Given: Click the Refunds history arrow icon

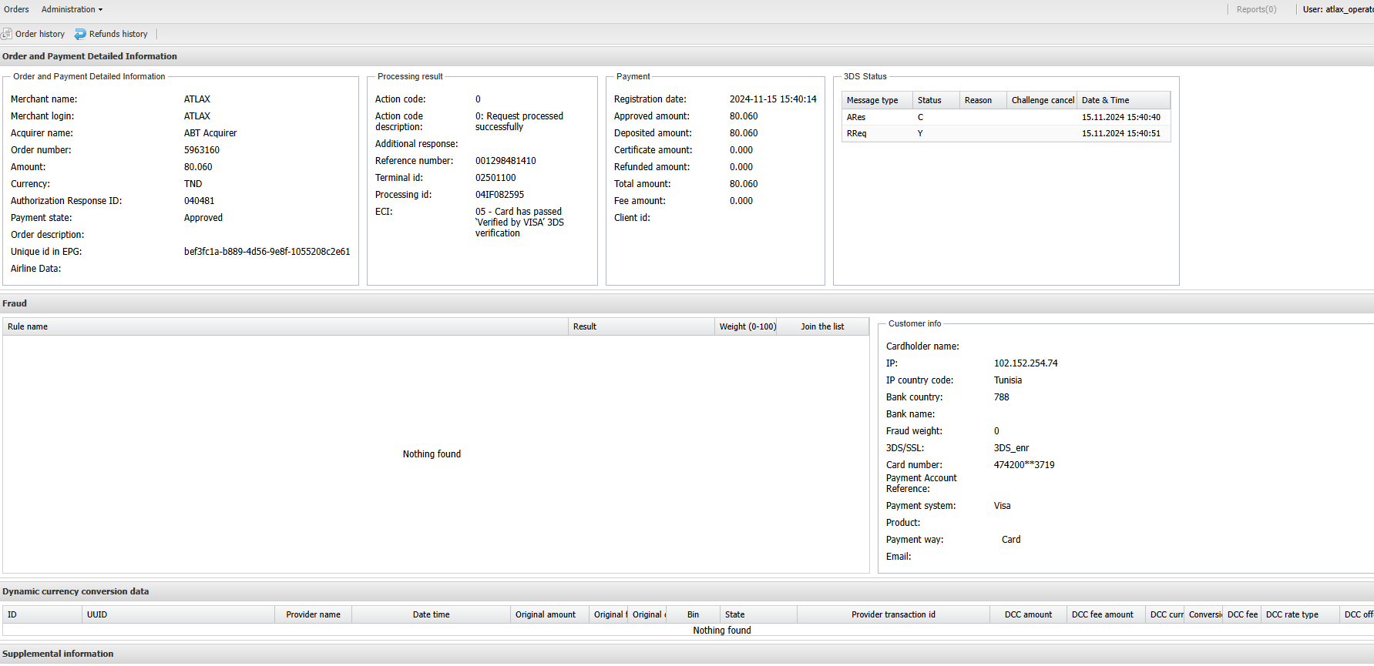Looking at the screenshot, I should [80, 34].
